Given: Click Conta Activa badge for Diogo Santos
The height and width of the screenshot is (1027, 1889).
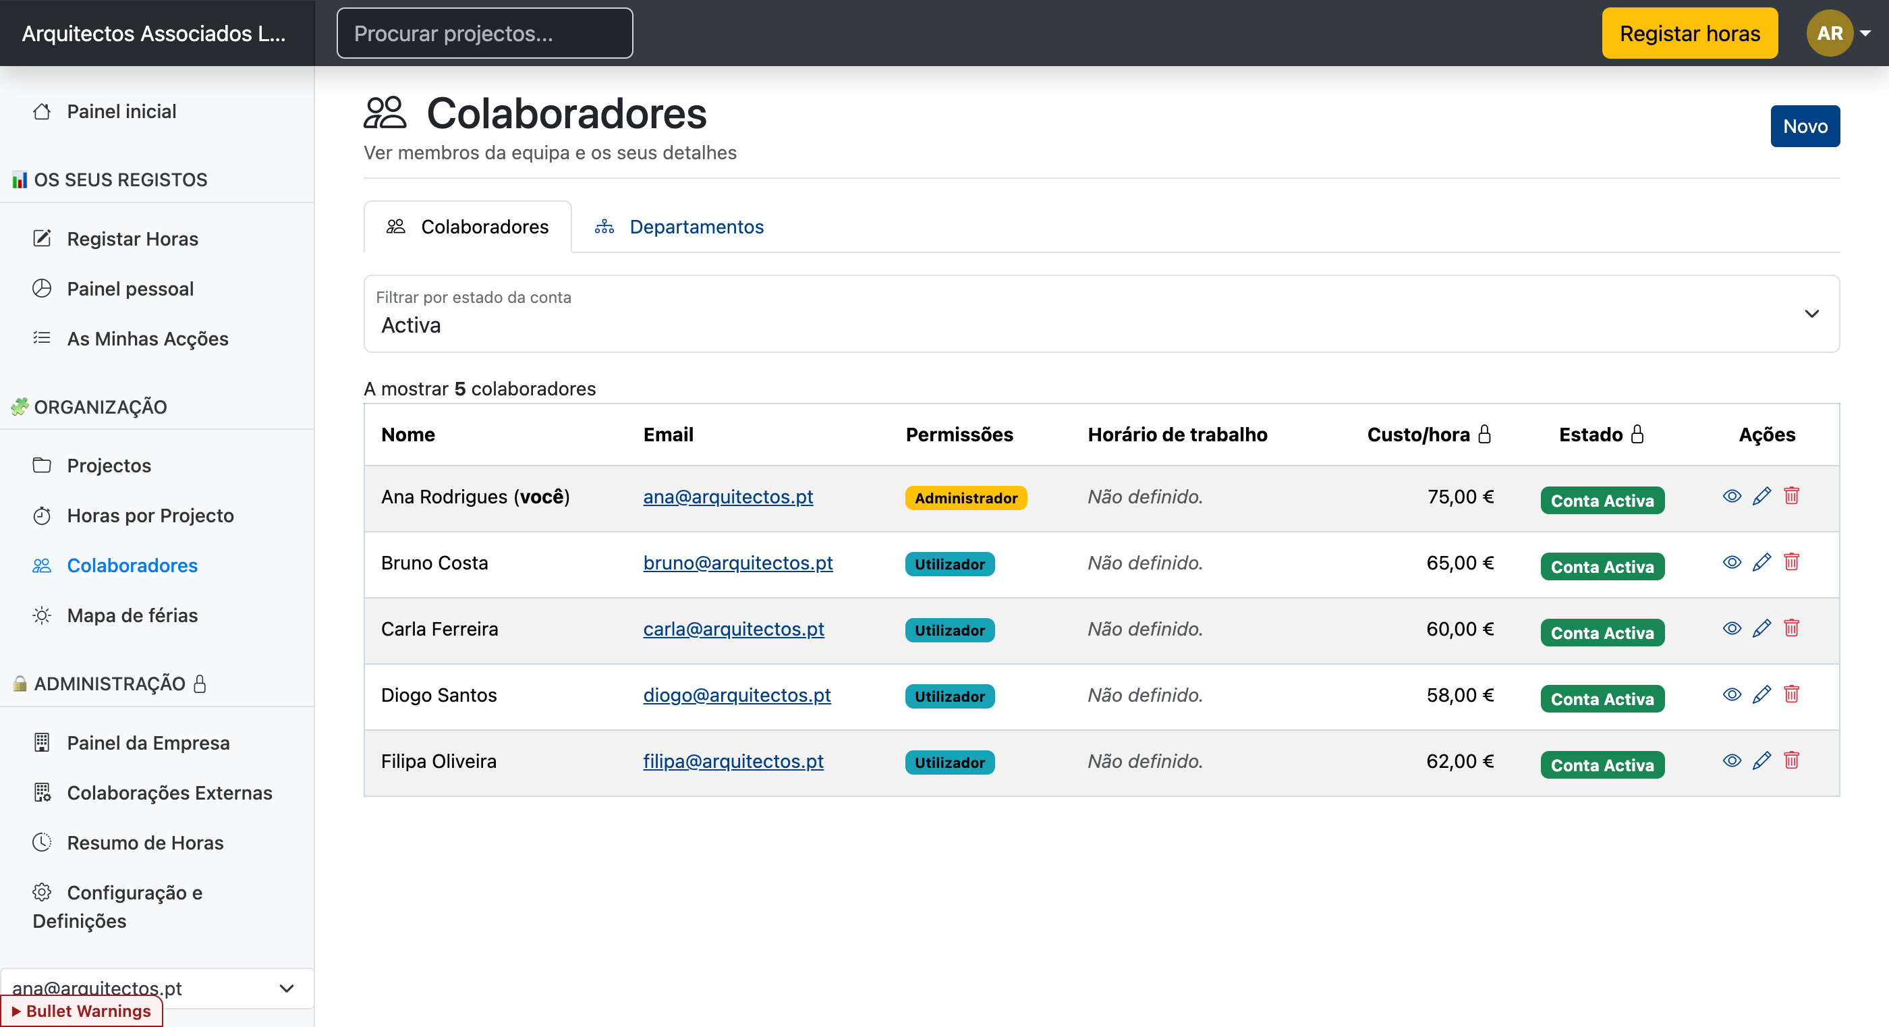Looking at the screenshot, I should (1602, 698).
